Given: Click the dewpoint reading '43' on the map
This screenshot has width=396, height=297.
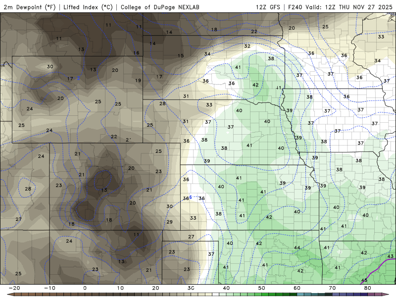Looking at the screenshot, I should coord(391,256).
